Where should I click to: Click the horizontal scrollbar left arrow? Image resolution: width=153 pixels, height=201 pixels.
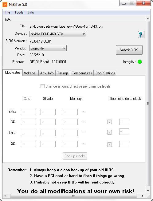(5, 196)
